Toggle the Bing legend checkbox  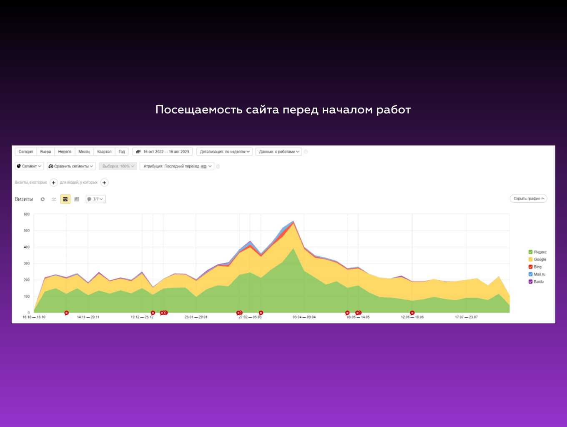tap(530, 267)
